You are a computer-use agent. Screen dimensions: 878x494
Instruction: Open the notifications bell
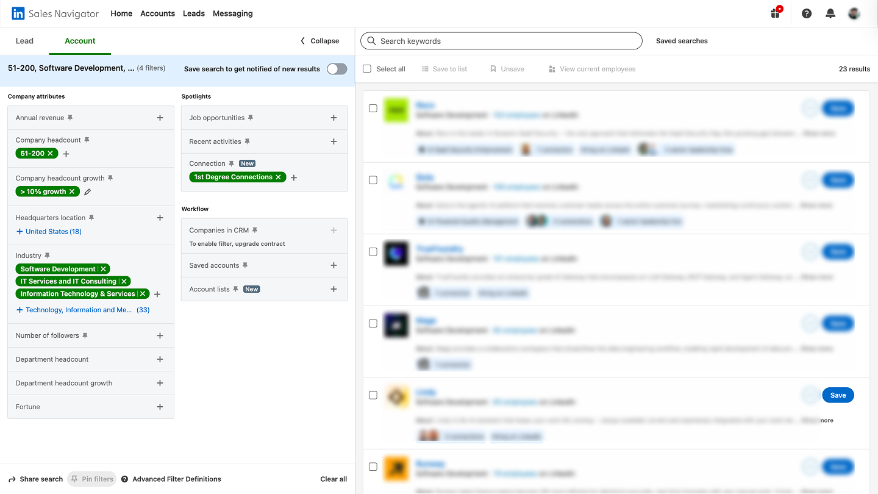click(830, 13)
